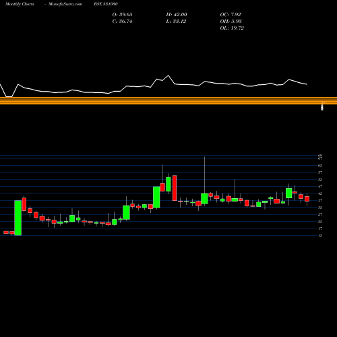Viewport: 337px width, 337px height.
Task: Click the "Monthly Charts" title text
Action: [x=20, y=4]
